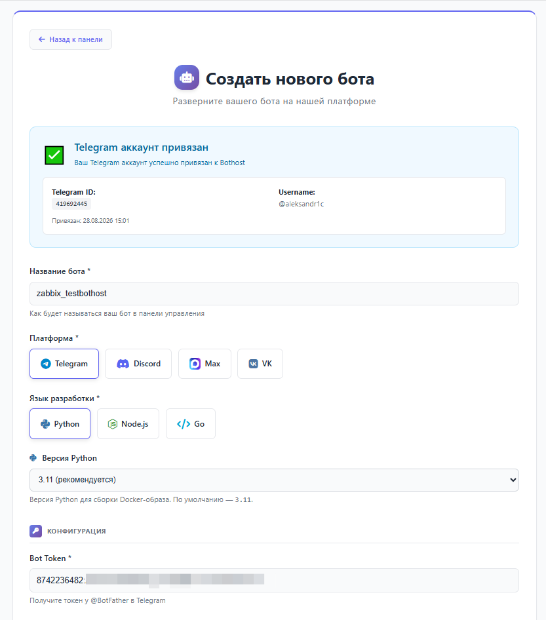546x620 pixels.
Task: Click username @aleksandr1c
Action: [x=302, y=204]
